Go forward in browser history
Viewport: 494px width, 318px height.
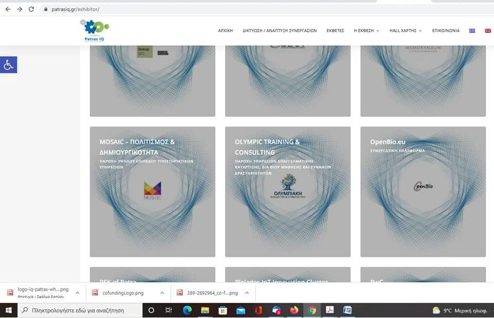coord(20,9)
